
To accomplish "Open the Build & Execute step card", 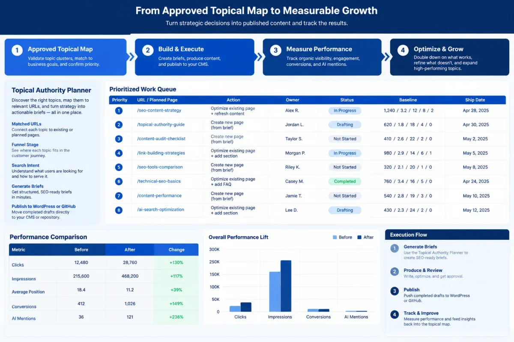I will pos(194,57).
